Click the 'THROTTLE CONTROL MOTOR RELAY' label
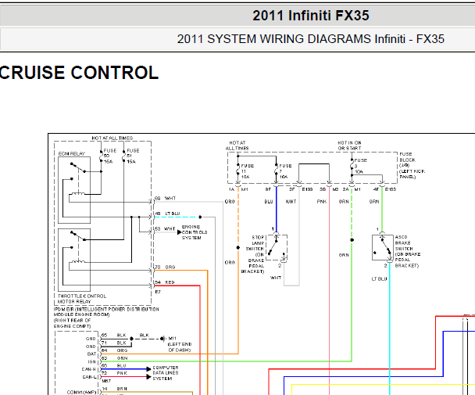 point(82,299)
